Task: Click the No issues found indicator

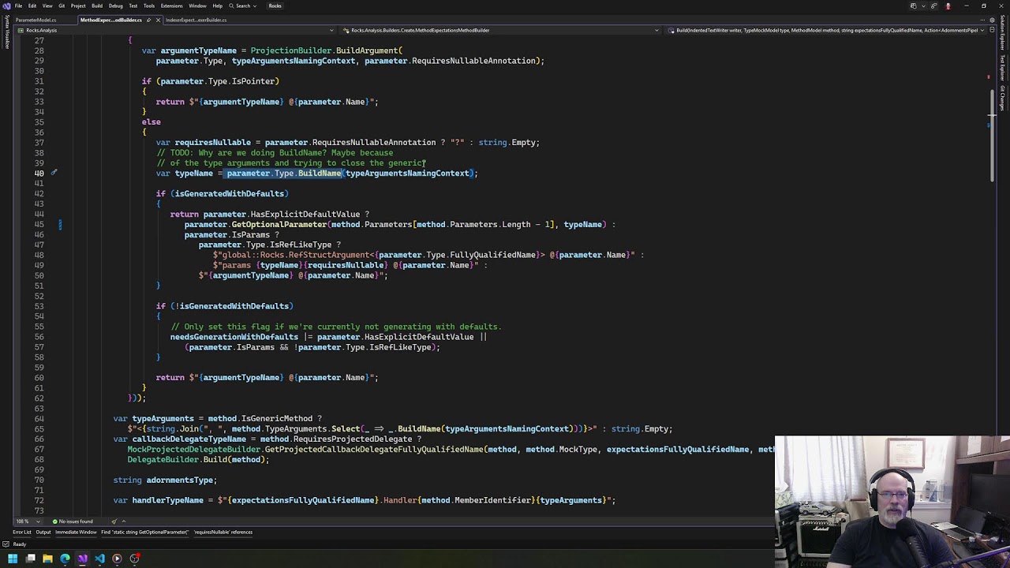Action: (x=73, y=521)
